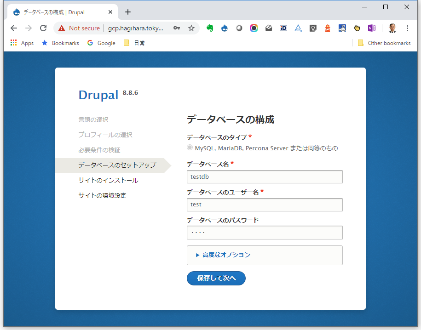Image resolution: width=421 pixels, height=330 pixels.
Task: Click the プロフィールの選択 step
Action: click(105, 135)
